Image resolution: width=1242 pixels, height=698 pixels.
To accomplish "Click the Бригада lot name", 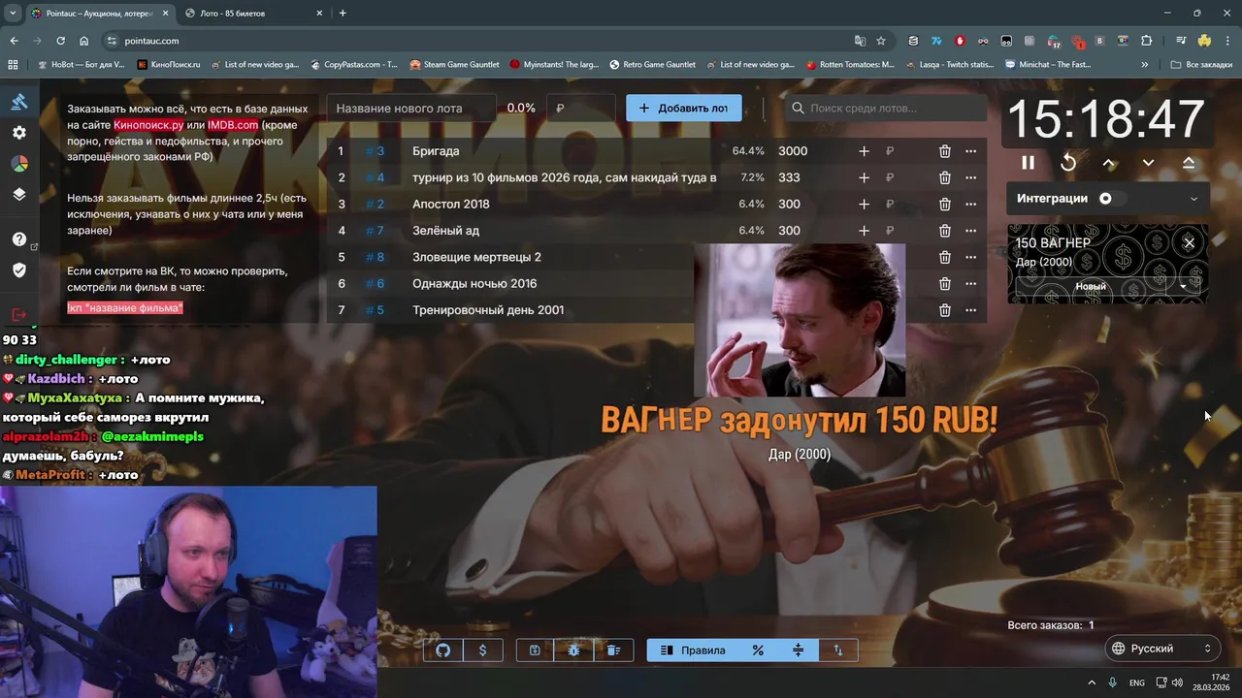I will click(x=436, y=151).
